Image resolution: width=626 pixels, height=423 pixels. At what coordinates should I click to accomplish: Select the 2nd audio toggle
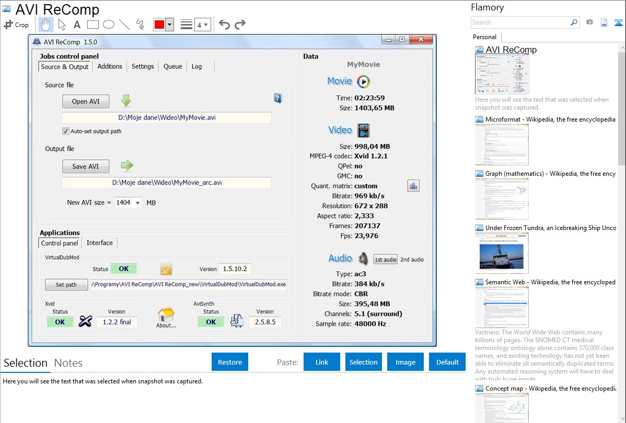pyautogui.click(x=412, y=260)
